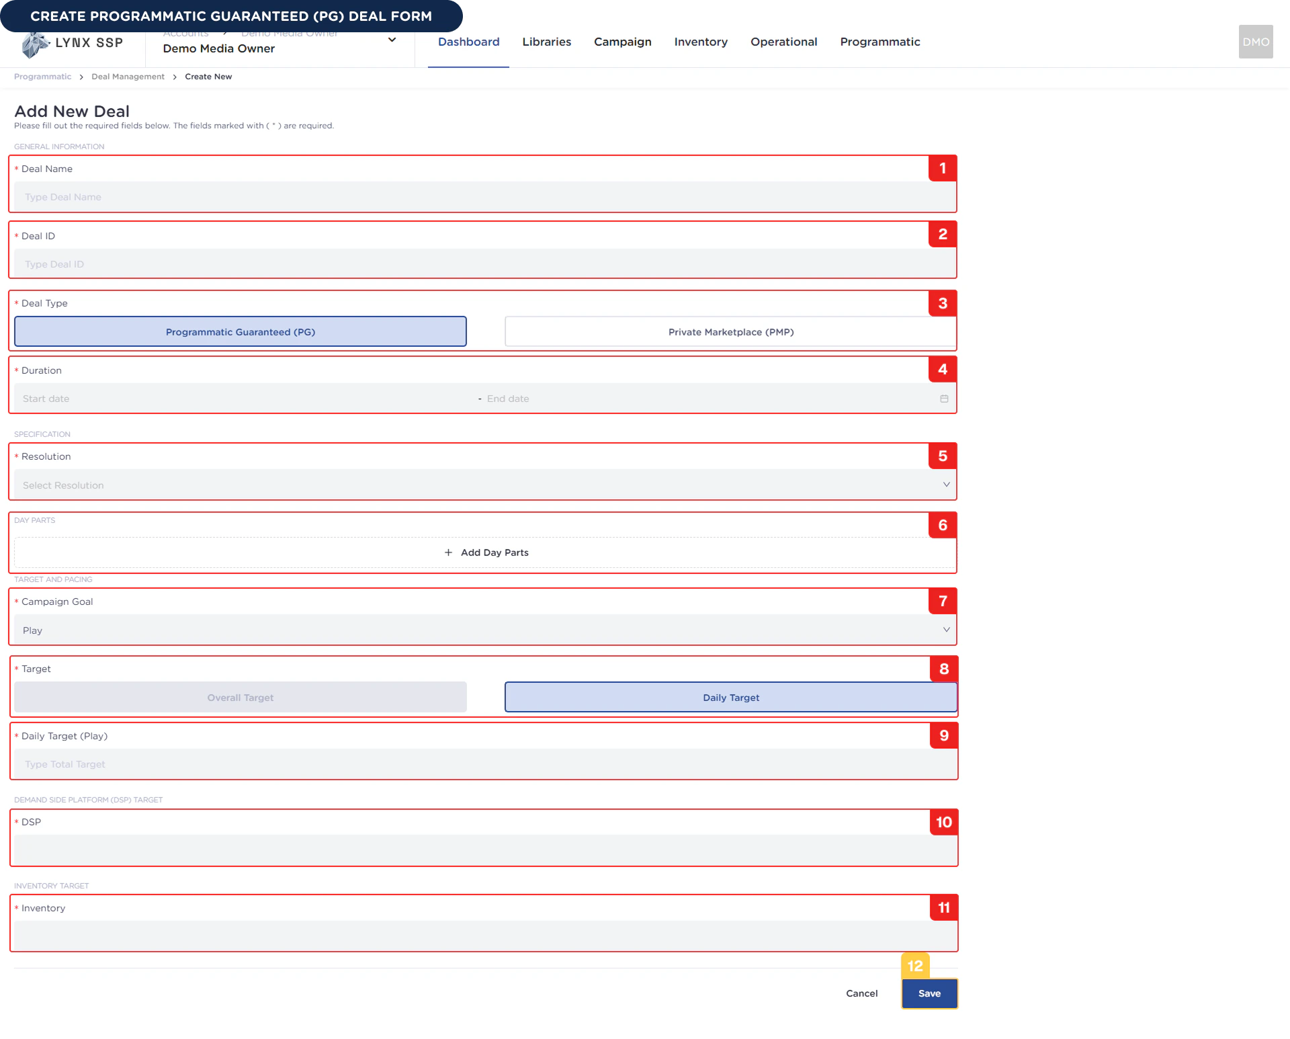The width and height of the screenshot is (1290, 1039).
Task: Expand the Demo Media Owner account dropdown
Action: [392, 40]
